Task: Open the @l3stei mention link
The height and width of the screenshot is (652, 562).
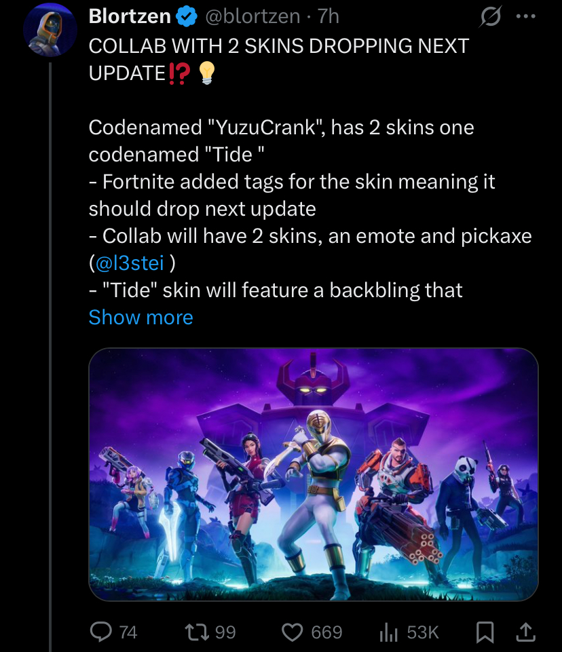Action: click(x=130, y=263)
